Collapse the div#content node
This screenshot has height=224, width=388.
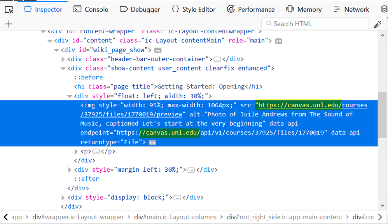(50, 41)
